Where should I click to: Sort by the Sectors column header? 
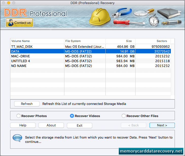153,41
